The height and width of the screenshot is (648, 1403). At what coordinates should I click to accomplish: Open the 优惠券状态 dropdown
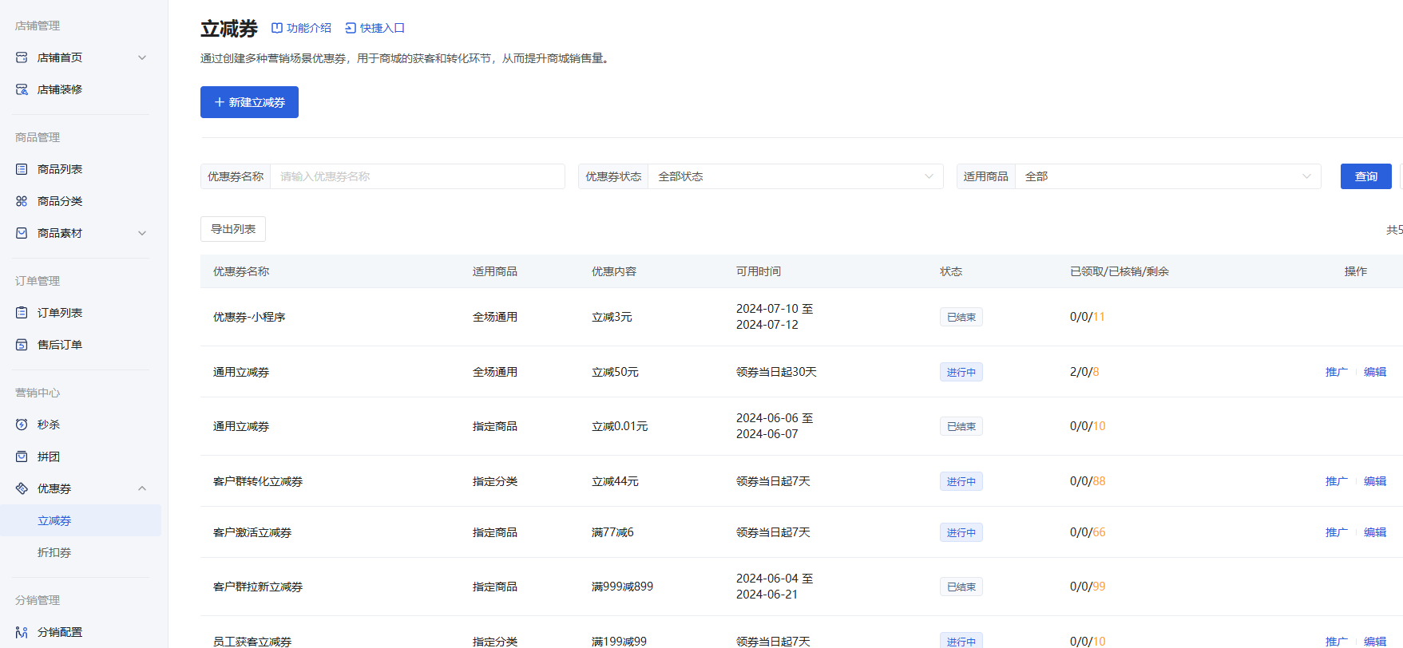[x=795, y=176]
